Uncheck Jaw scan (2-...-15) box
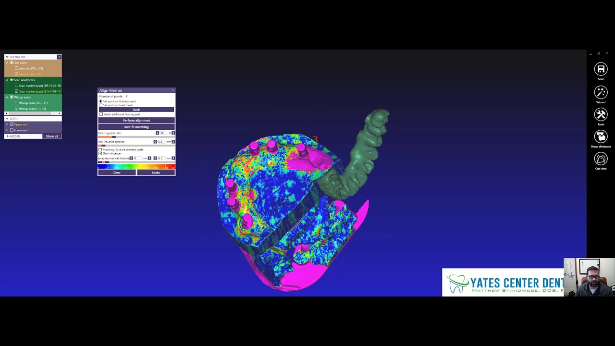 pos(16,74)
